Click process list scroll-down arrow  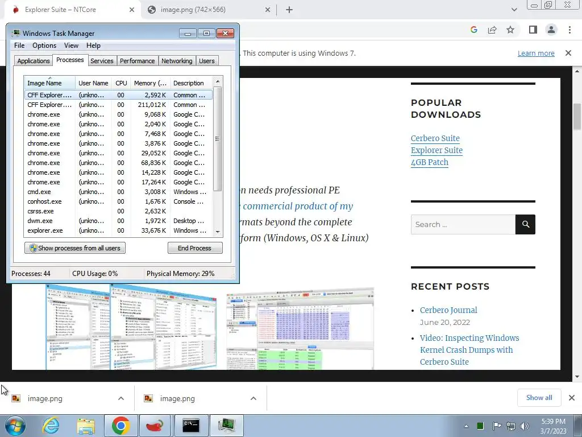click(218, 232)
